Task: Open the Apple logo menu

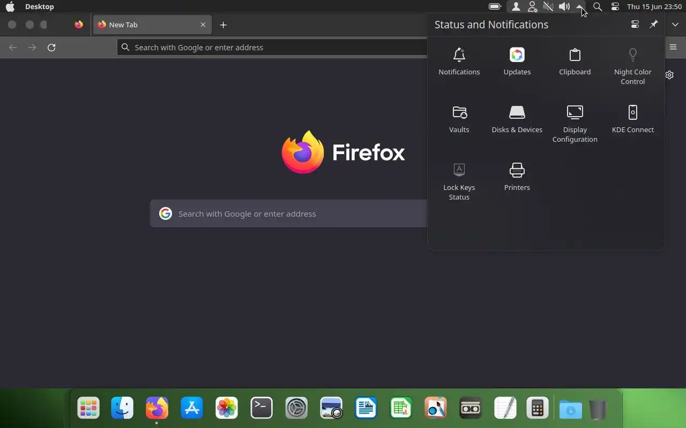Action: pyautogui.click(x=10, y=7)
